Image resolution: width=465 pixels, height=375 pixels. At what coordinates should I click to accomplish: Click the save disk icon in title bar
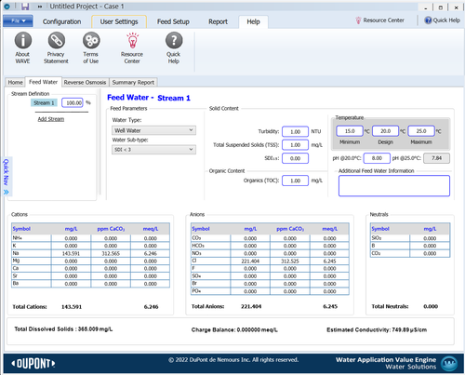point(25,7)
